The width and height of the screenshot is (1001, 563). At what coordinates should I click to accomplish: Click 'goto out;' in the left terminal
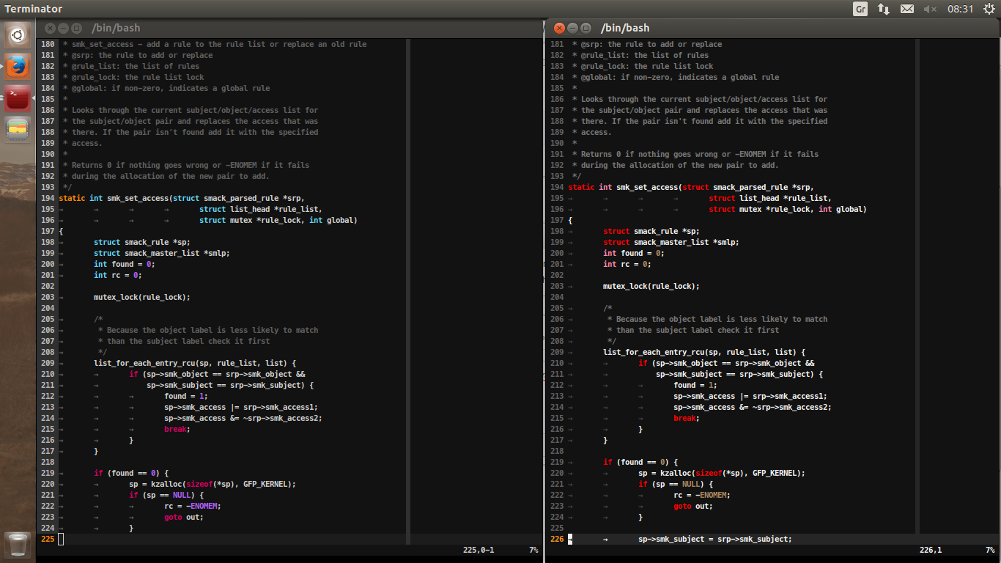coord(184,517)
